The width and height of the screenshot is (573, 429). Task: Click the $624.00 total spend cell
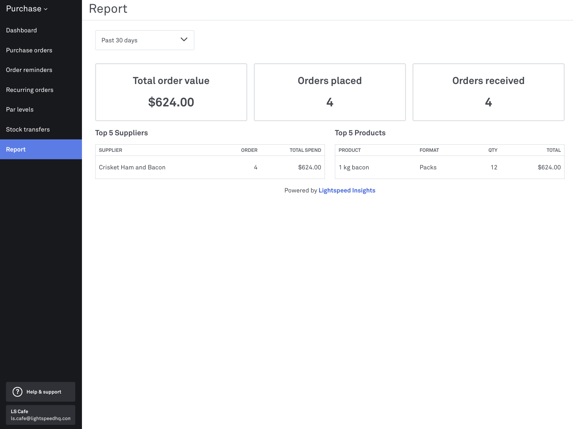coord(310,167)
